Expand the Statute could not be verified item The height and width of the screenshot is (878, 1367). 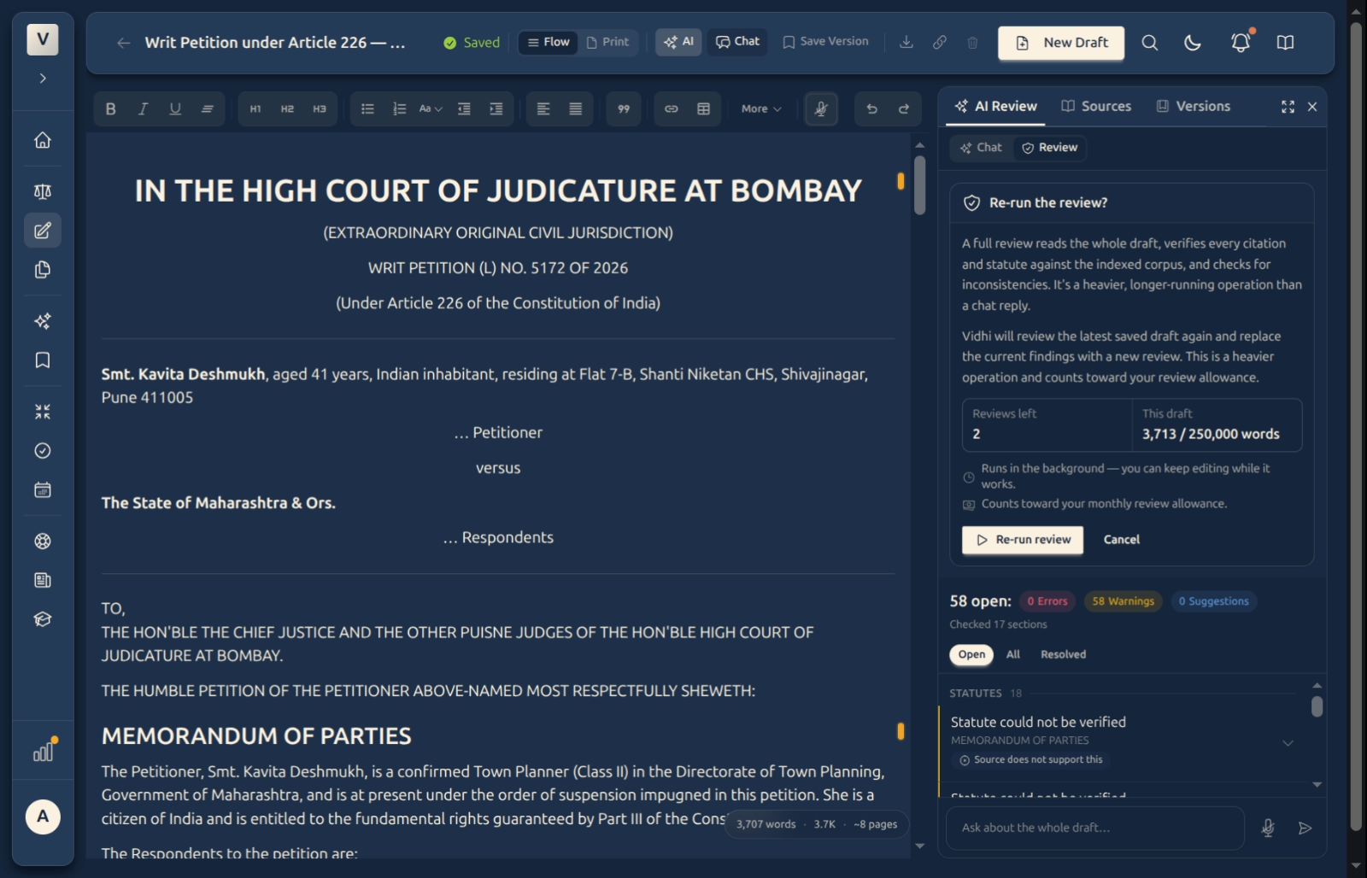click(1288, 743)
